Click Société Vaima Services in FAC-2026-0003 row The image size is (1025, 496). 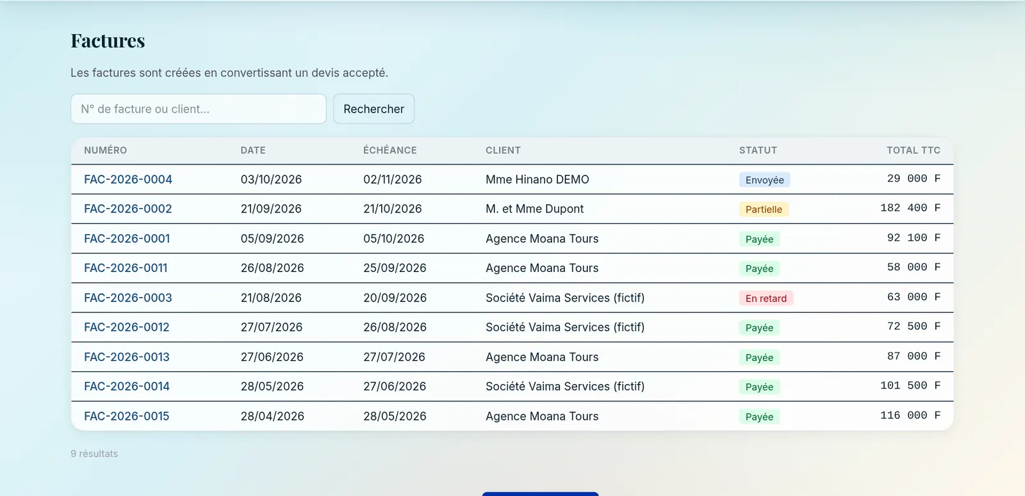(565, 298)
